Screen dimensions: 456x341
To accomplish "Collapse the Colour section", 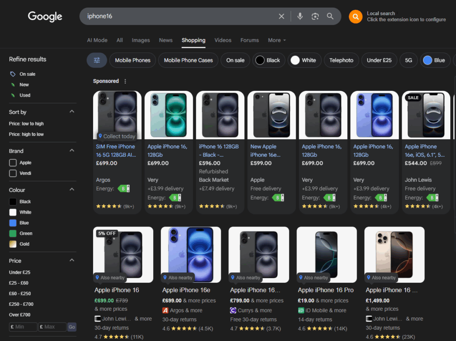I will [x=72, y=190].
